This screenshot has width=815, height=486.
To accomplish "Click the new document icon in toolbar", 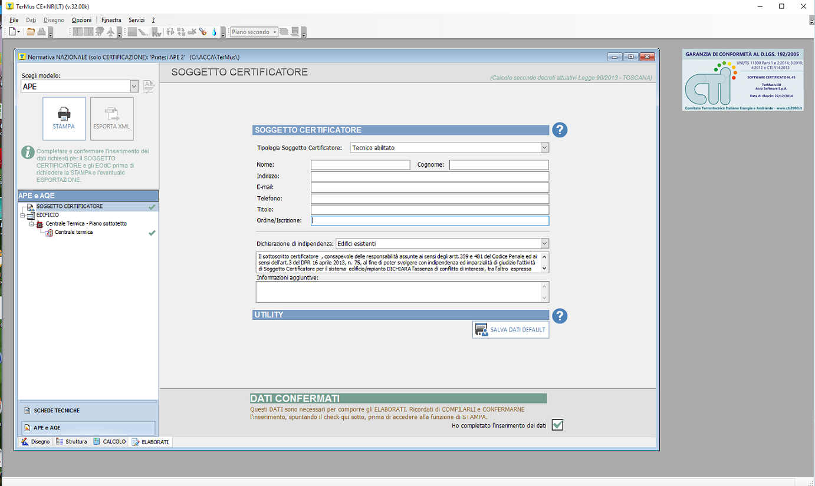I will point(12,32).
